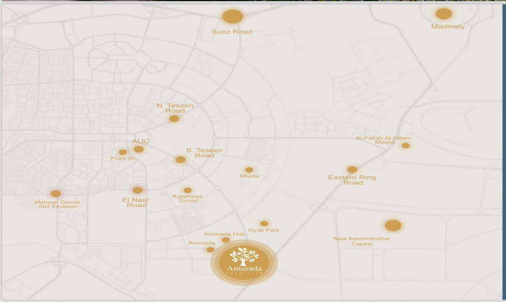Screen dimensions: 506x302
Task: Click the "Suez Road" map label
Action: click(x=232, y=32)
